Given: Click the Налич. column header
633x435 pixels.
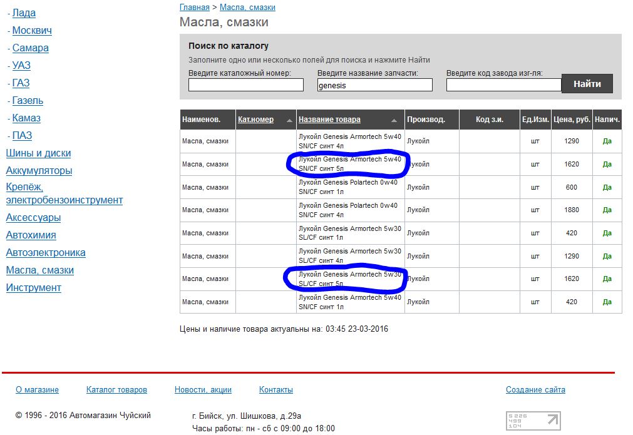Looking at the screenshot, I should [607, 120].
